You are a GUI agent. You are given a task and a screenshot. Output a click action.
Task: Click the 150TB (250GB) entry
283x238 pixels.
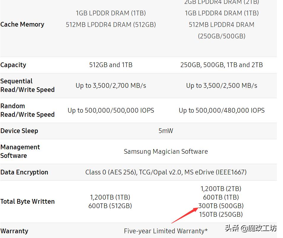click(221, 214)
